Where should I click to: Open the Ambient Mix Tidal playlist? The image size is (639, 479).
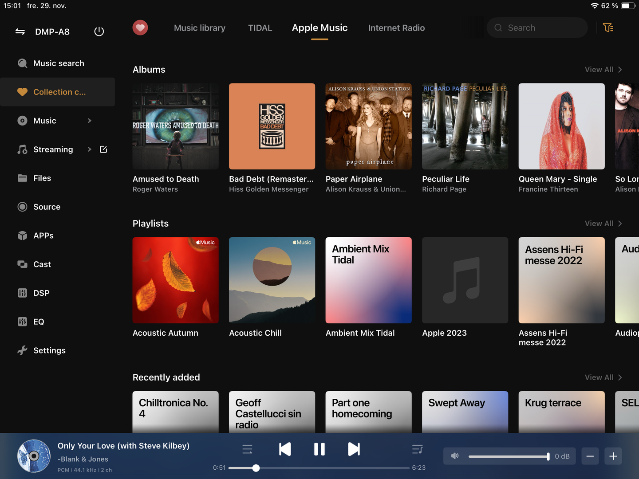click(x=369, y=280)
